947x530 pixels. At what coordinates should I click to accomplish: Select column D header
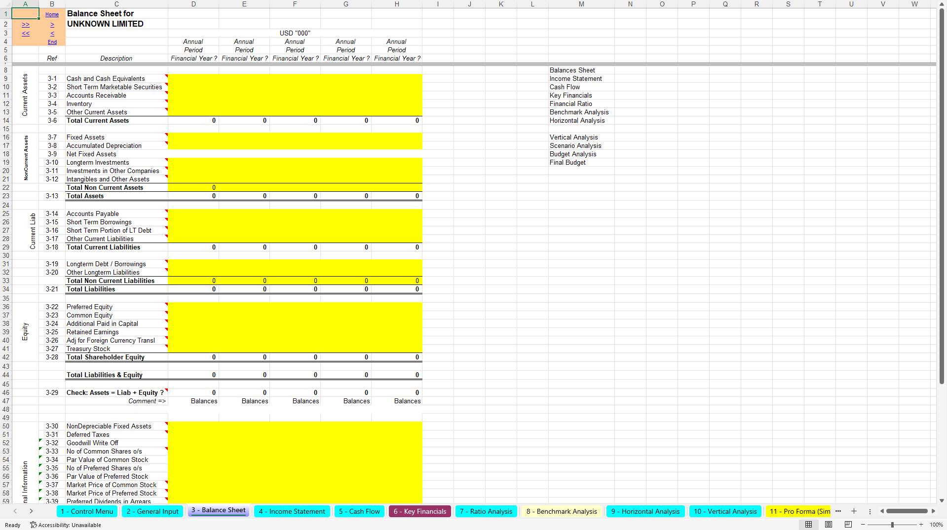click(193, 4)
